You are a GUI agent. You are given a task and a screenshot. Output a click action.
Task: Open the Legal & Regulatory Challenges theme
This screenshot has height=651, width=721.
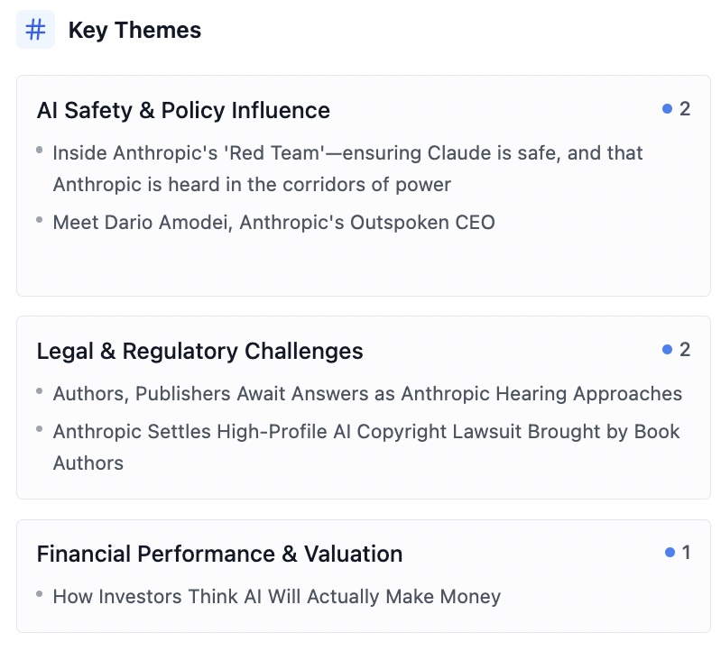[x=199, y=351]
